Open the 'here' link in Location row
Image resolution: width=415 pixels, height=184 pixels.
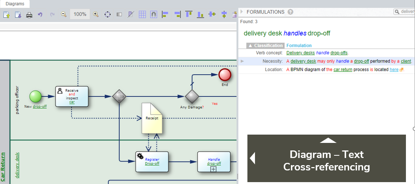(x=394, y=70)
